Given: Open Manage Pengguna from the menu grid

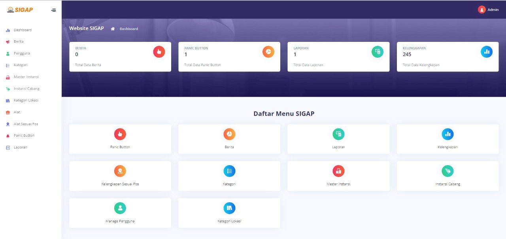Looking at the screenshot, I should pyautogui.click(x=120, y=213).
